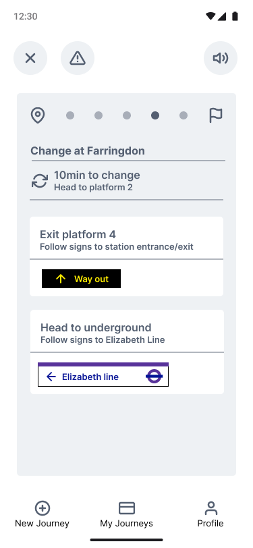Image resolution: width=253 pixels, height=548 pixels.
Task: Open the Head to underground card
Action: click(x=128, y=352)
